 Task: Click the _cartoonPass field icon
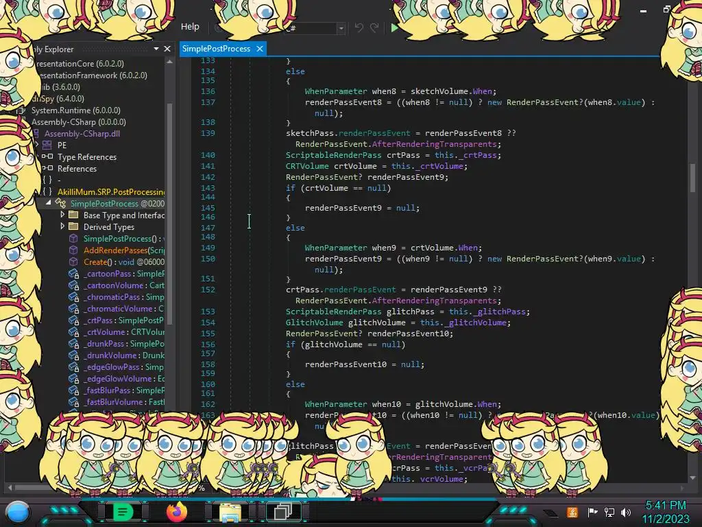click(x=73, y=273)
